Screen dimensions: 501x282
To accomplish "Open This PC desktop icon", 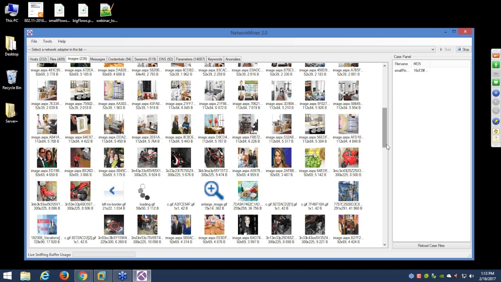I will 12,13.
